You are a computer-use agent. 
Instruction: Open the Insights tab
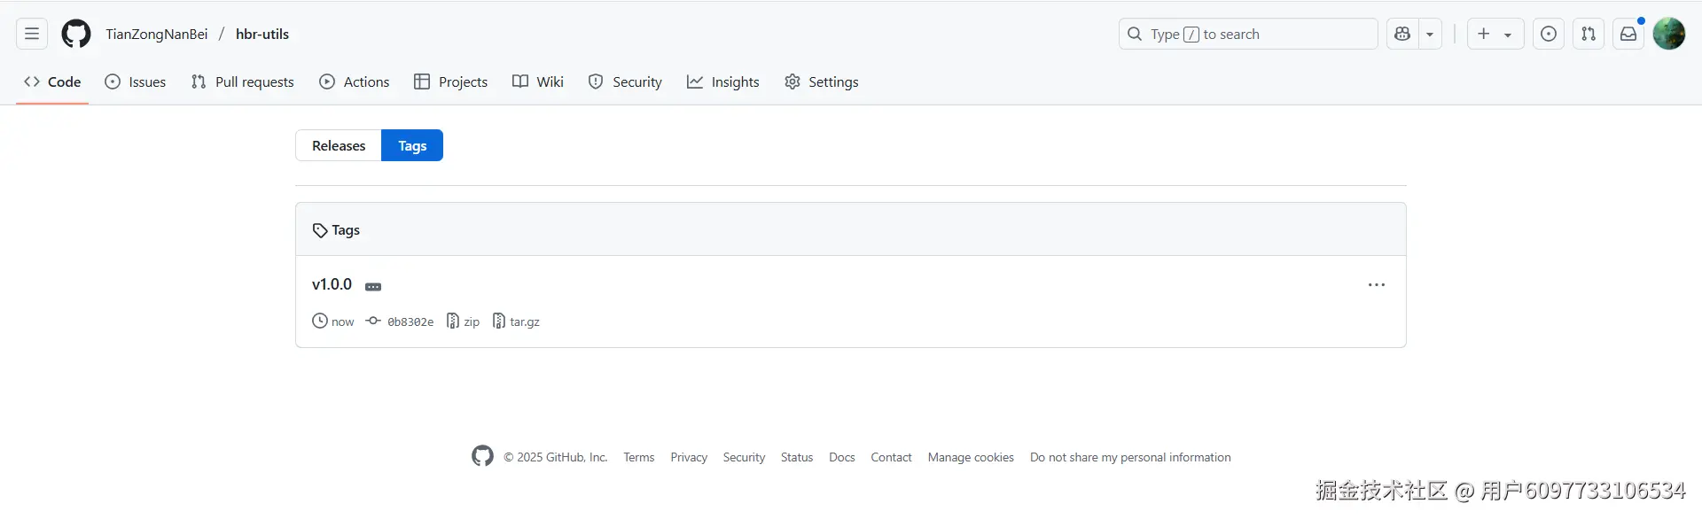[x=723, y=81]
